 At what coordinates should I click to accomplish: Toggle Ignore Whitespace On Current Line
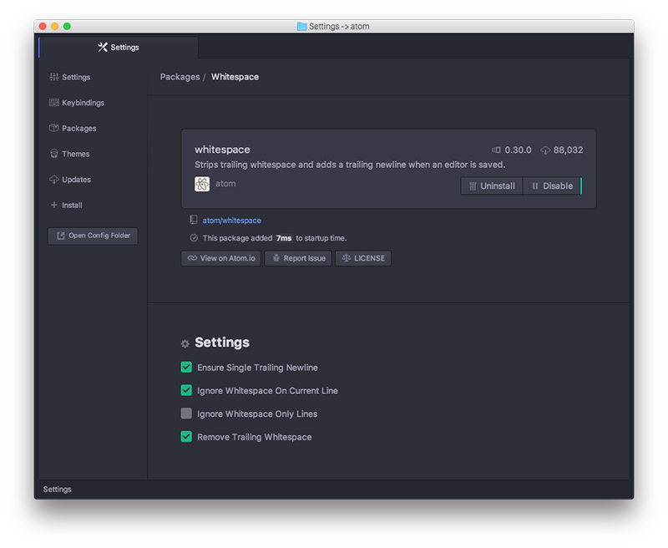(186, 390)
